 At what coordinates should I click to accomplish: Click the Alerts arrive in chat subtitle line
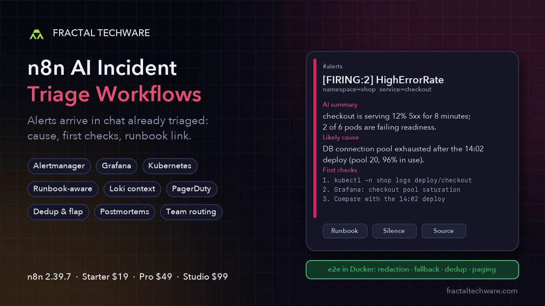click(118, 121)
